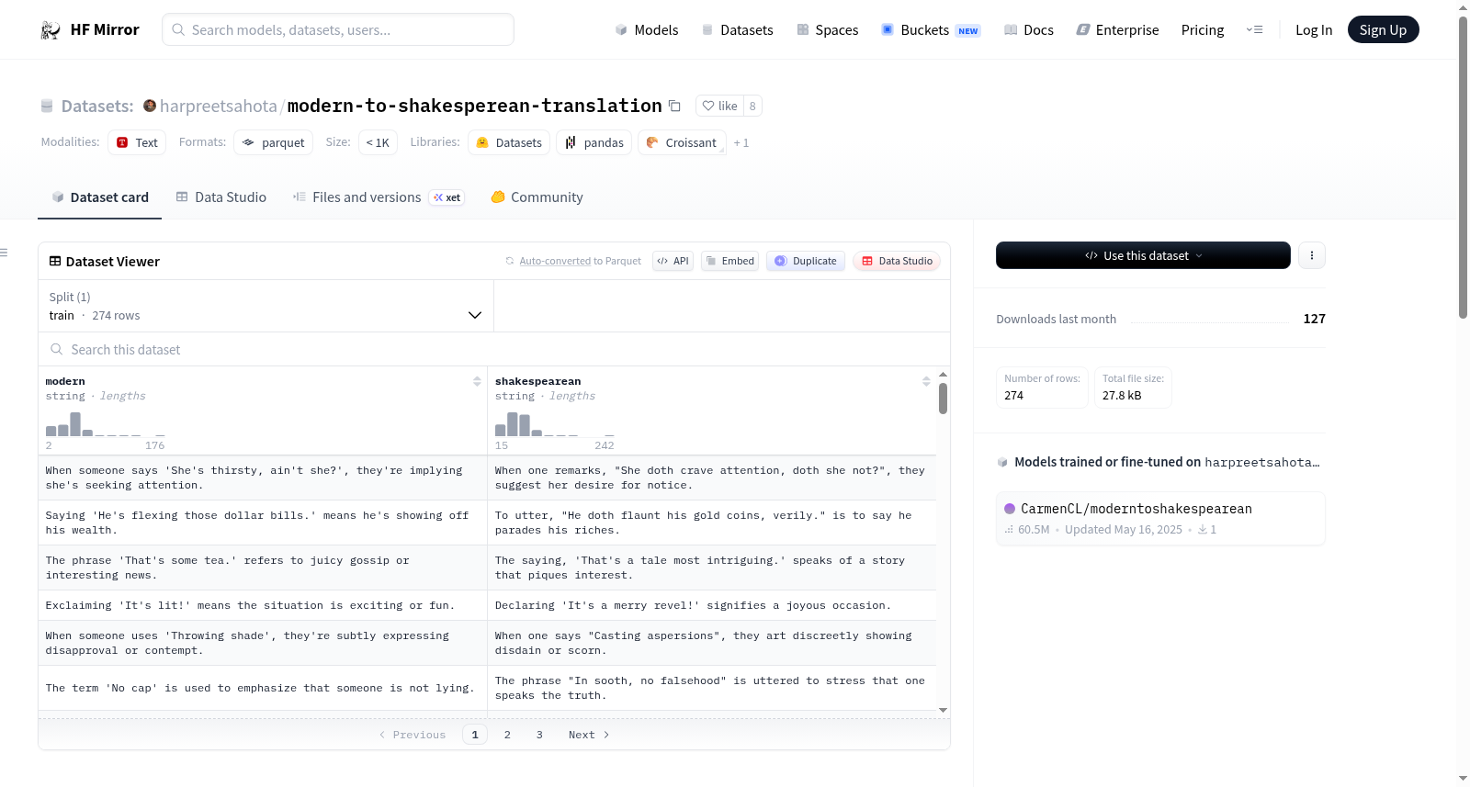Copy dataset name with the copy icon
Image resolution: width=1470 pixels, height=787 pixels.
coord(674,106)
